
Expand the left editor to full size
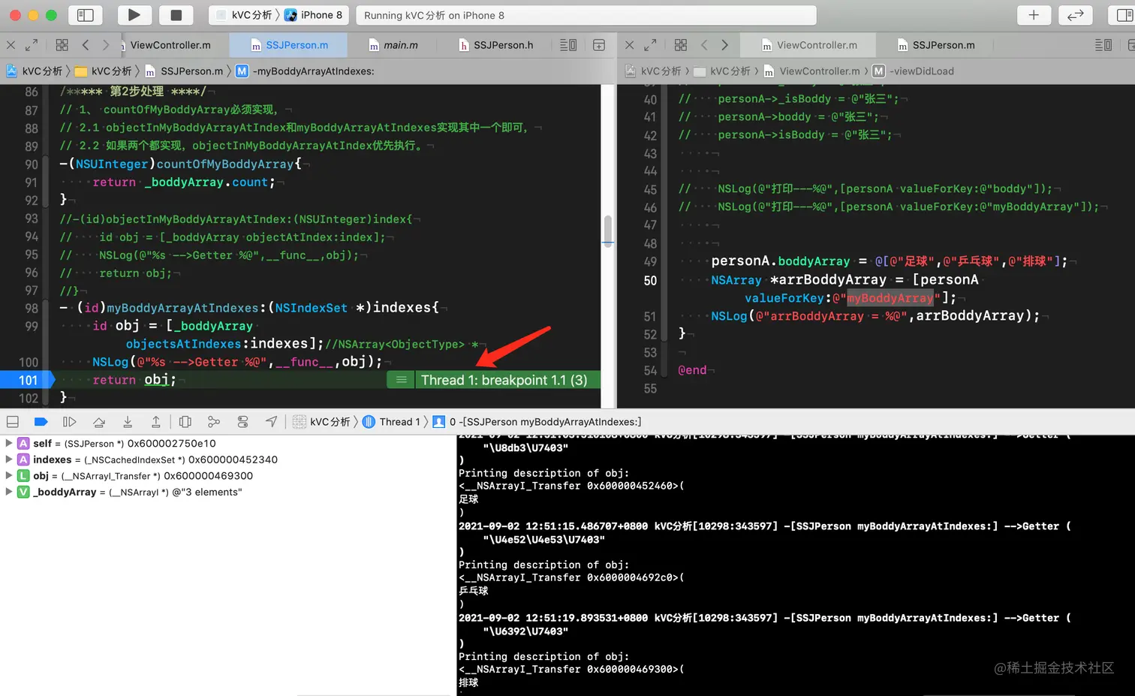32,45
